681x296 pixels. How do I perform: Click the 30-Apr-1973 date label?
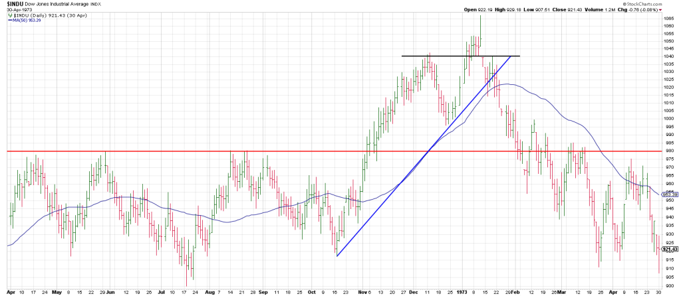(x=20, y=10)
